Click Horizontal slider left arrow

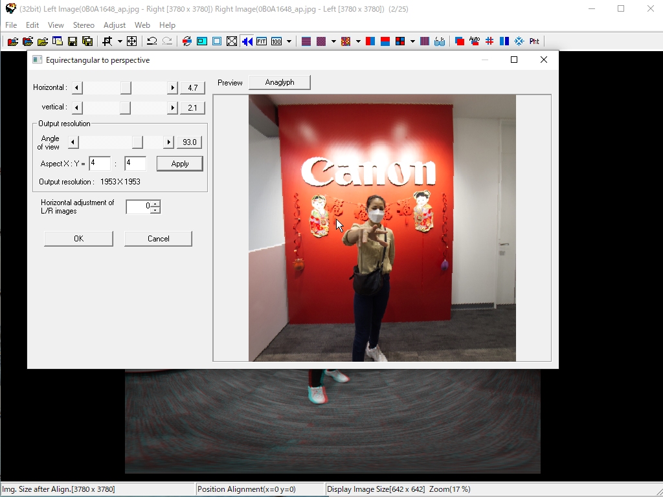(77, 88)
